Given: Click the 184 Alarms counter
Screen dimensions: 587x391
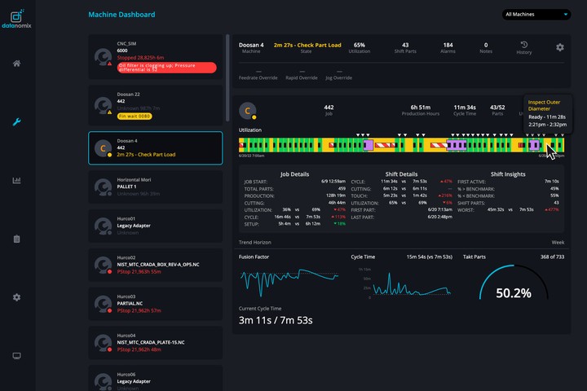Looking at the screenshot, I should (x=448, y=47).
